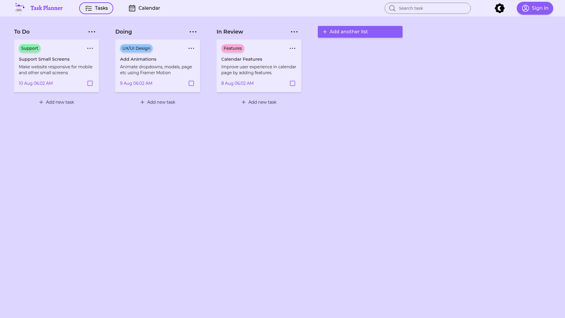
Task: Select the Doing list heading
Action: click(x=124, y=32)
